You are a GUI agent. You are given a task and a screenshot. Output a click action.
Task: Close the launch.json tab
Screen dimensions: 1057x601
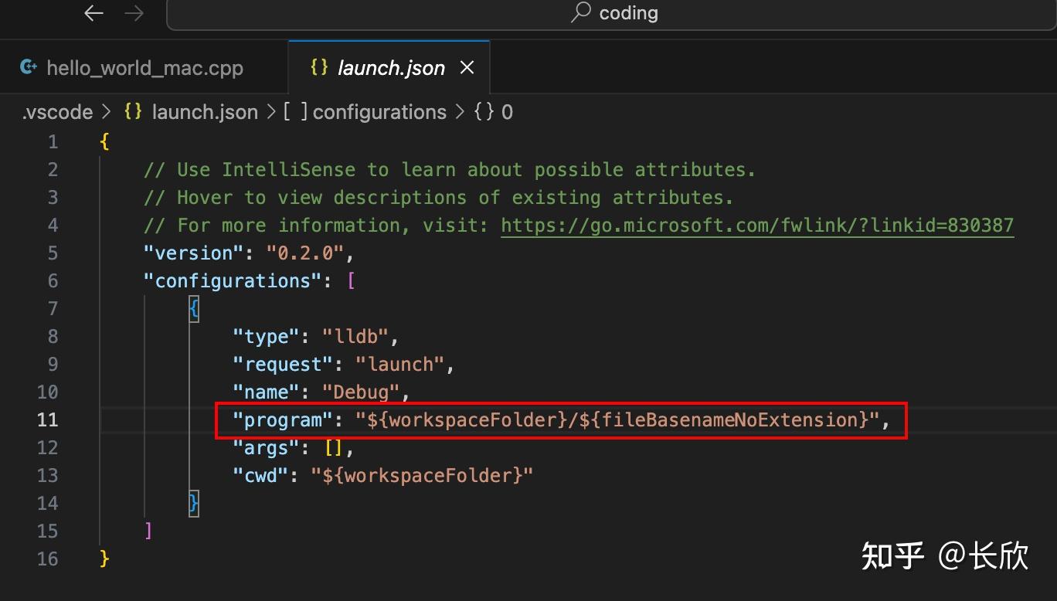pyautogui.click(x=467, y=67)
